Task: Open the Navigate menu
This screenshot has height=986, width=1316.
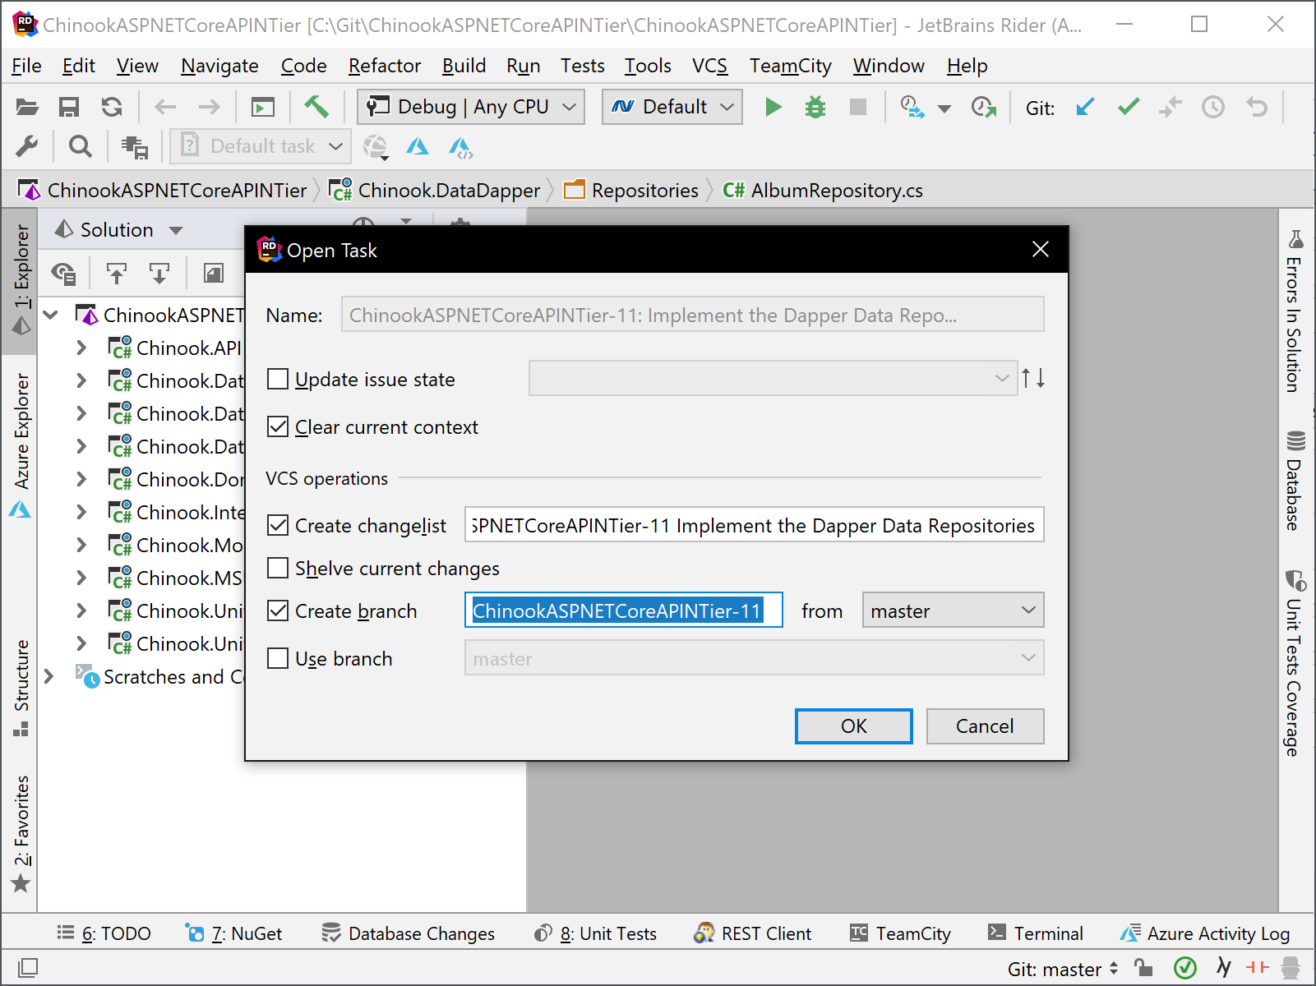Action: [219, 66]
